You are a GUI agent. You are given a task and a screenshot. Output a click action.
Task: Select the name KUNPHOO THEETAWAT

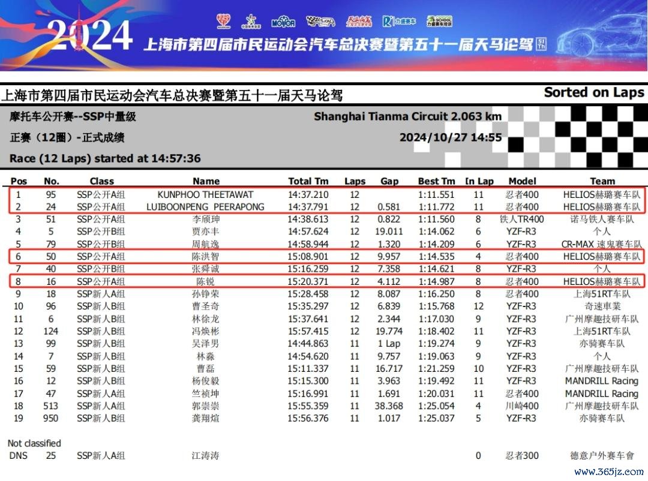[x=205, y=195]
